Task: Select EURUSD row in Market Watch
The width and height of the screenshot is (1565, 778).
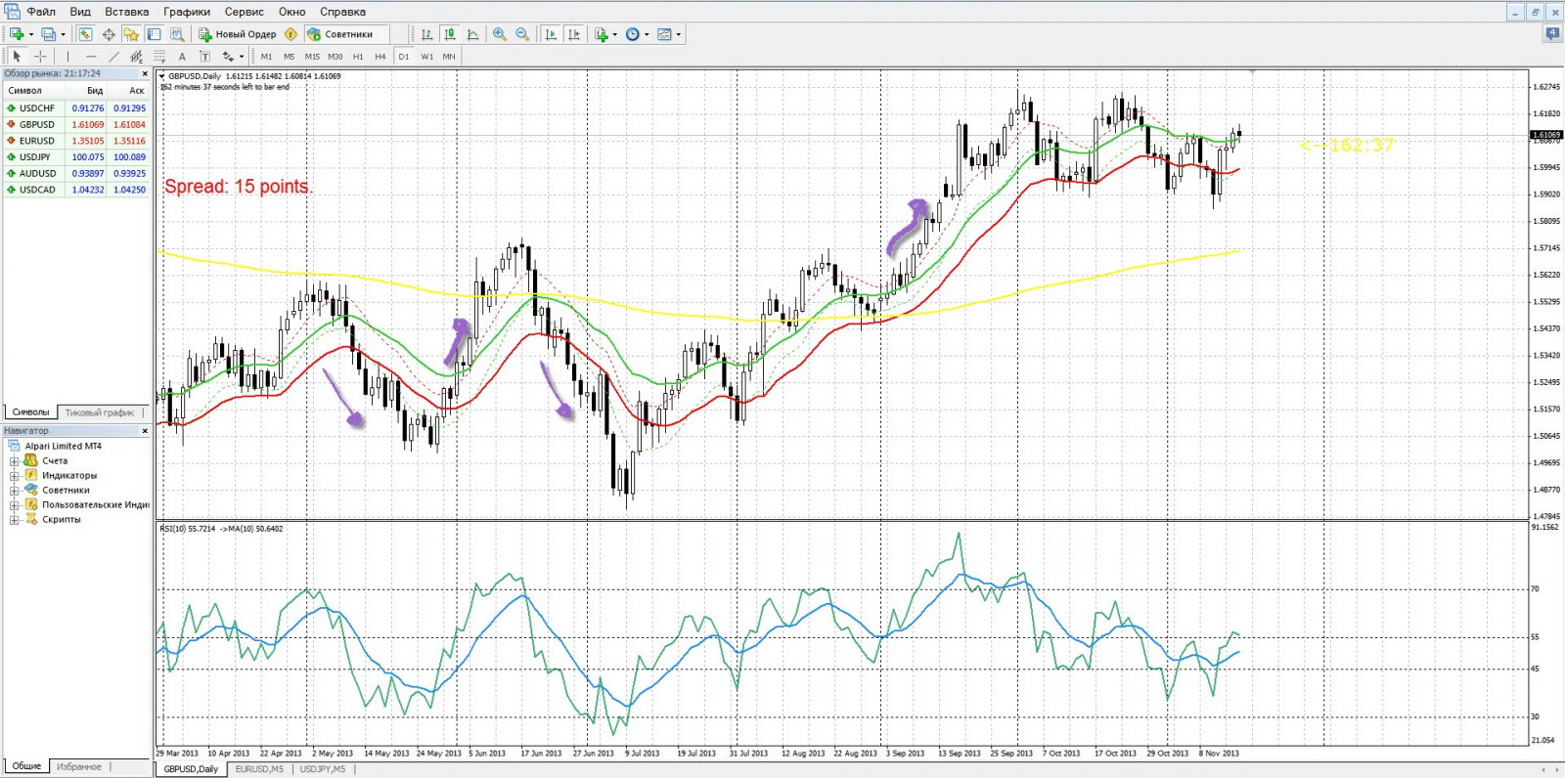Action: 76,141
